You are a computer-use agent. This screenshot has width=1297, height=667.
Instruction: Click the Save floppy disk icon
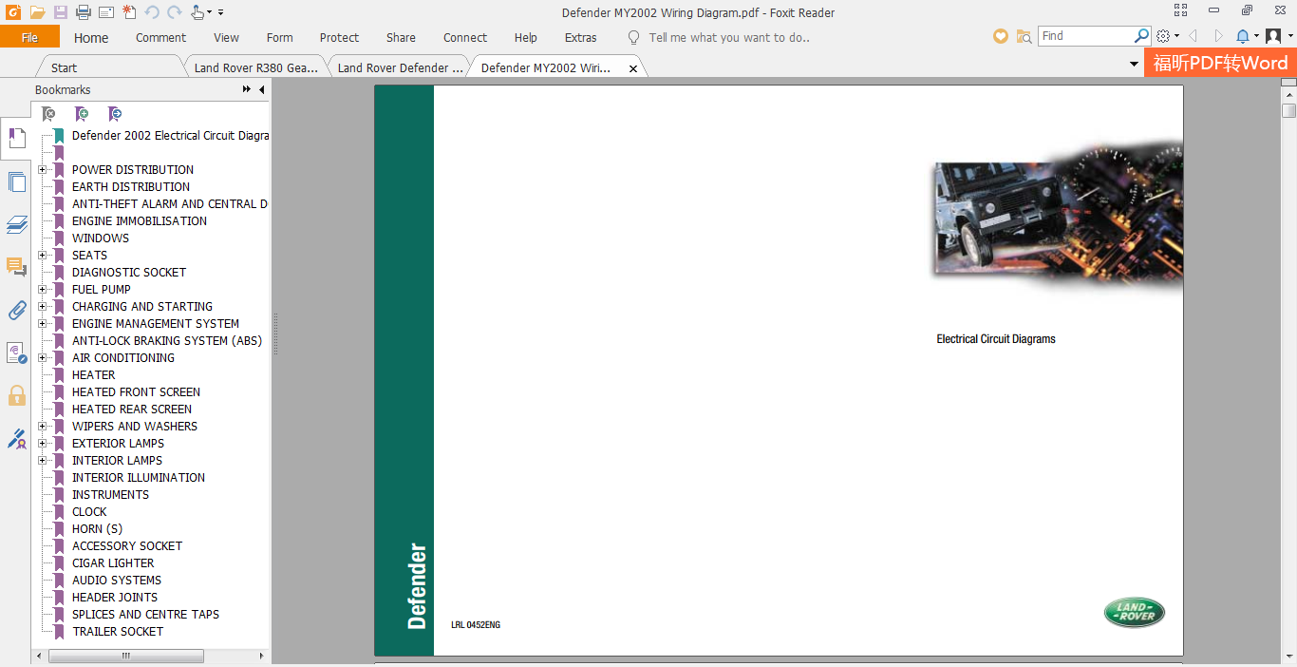[61, 12]
